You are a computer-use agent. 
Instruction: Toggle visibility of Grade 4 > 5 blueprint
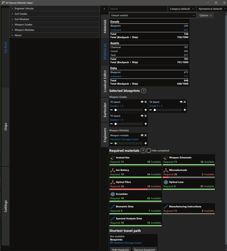click(x=142, y=116)
